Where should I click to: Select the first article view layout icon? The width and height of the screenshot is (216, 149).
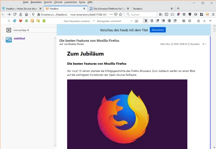(145, 21)
